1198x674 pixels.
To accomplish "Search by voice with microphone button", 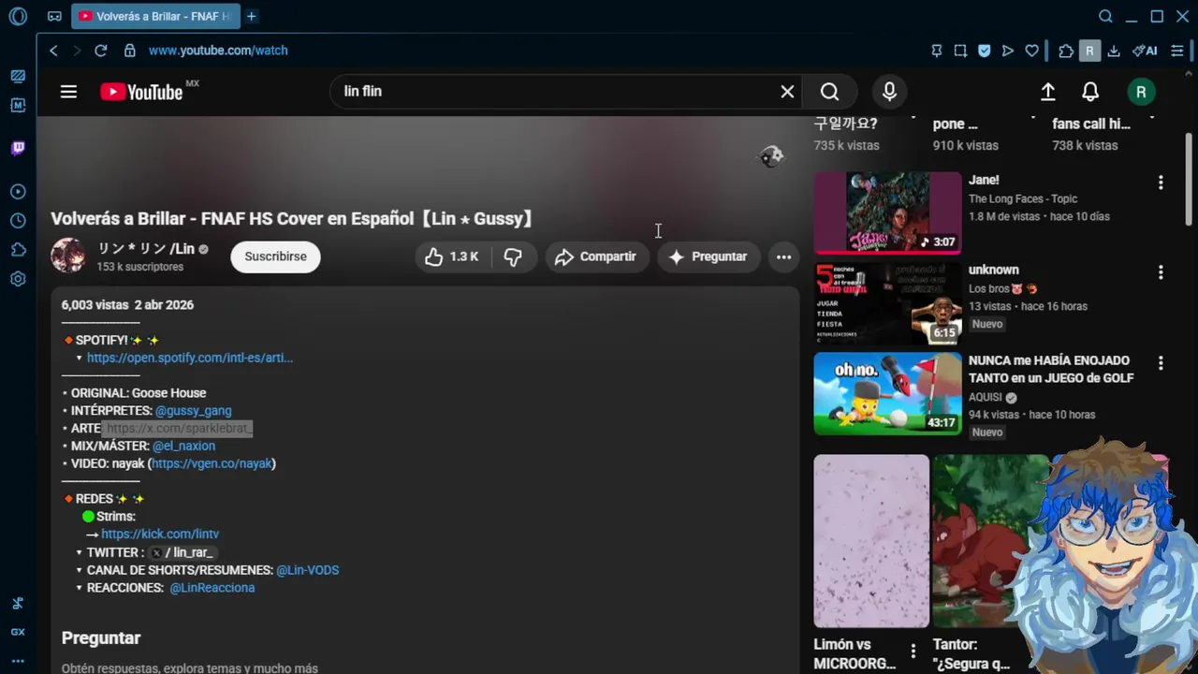I will point(889,92).
